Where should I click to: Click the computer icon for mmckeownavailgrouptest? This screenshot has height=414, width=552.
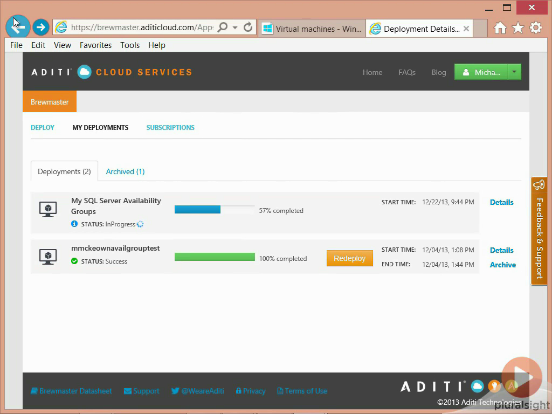(48, 257)
